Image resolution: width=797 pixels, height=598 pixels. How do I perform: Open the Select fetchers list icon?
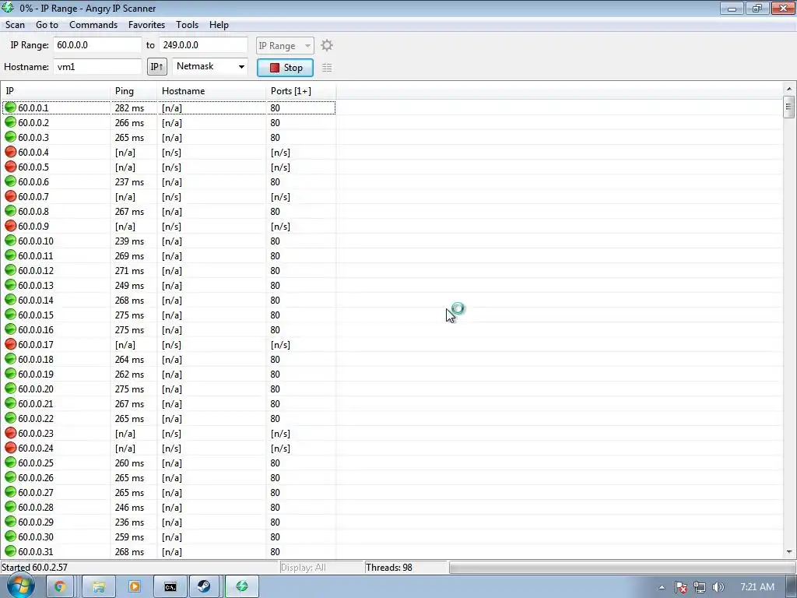[x=327, y=68]
